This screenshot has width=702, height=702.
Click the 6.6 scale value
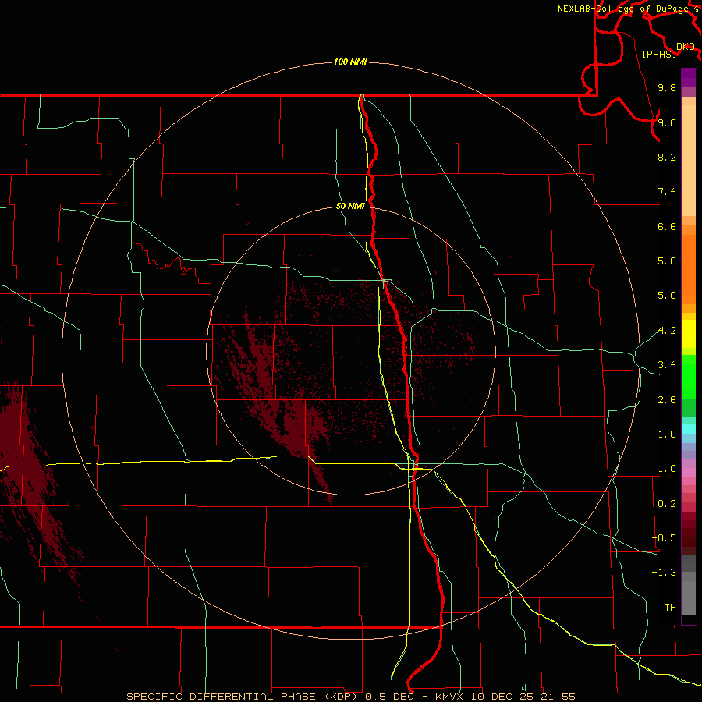tap(667, 226)
